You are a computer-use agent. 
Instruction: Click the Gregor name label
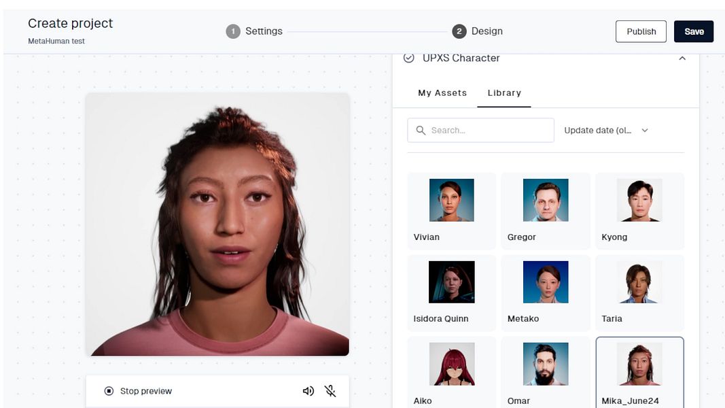[522, 237]
